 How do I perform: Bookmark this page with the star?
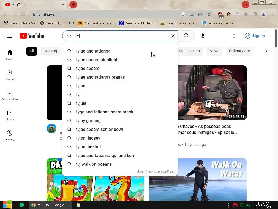coord(209,14)
